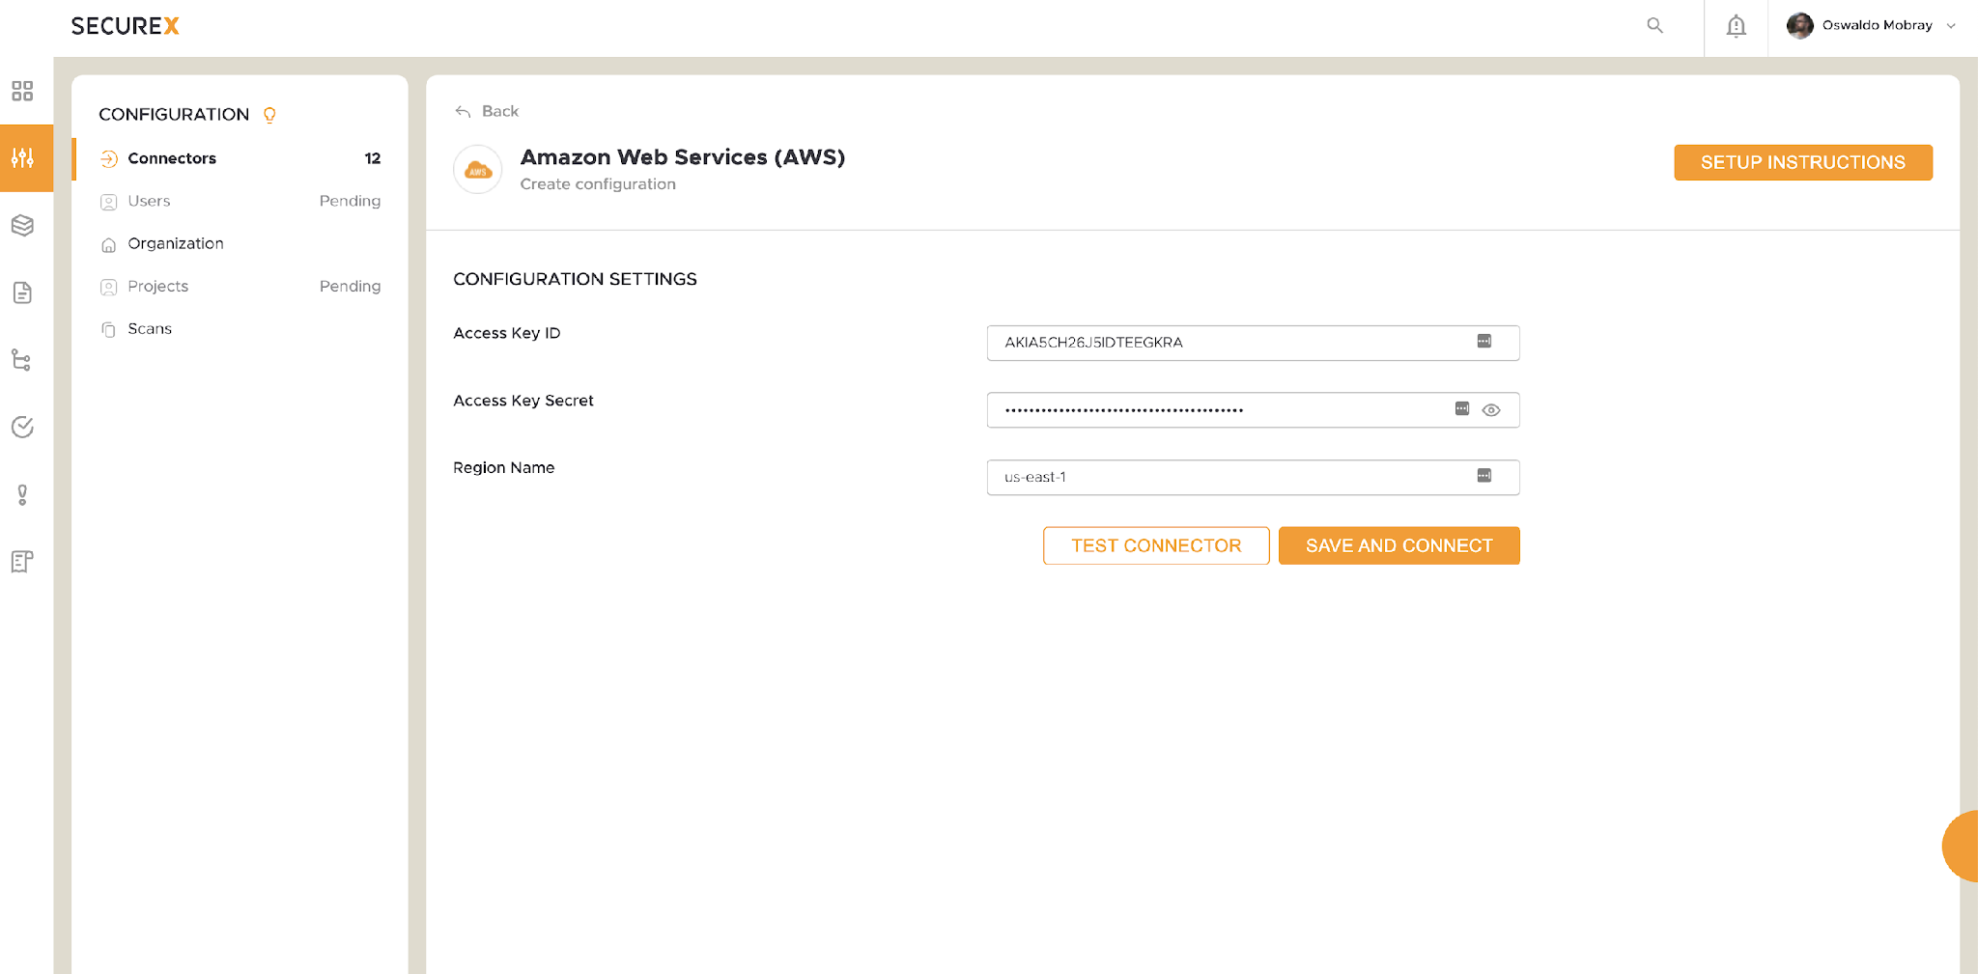Open the dashboard grid icon in sidebar
The image size is (1978, 974).
[22, 91]
